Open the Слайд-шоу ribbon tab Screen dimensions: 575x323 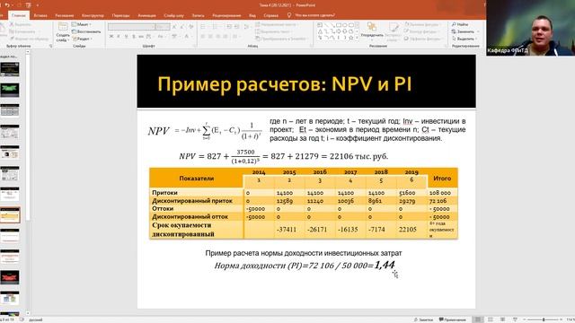(173, 15)
